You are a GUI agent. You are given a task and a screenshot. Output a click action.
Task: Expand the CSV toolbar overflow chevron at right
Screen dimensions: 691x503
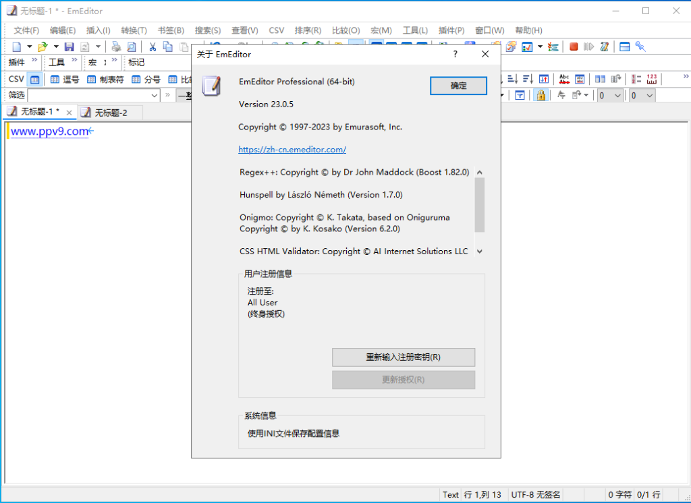(686, 77)
